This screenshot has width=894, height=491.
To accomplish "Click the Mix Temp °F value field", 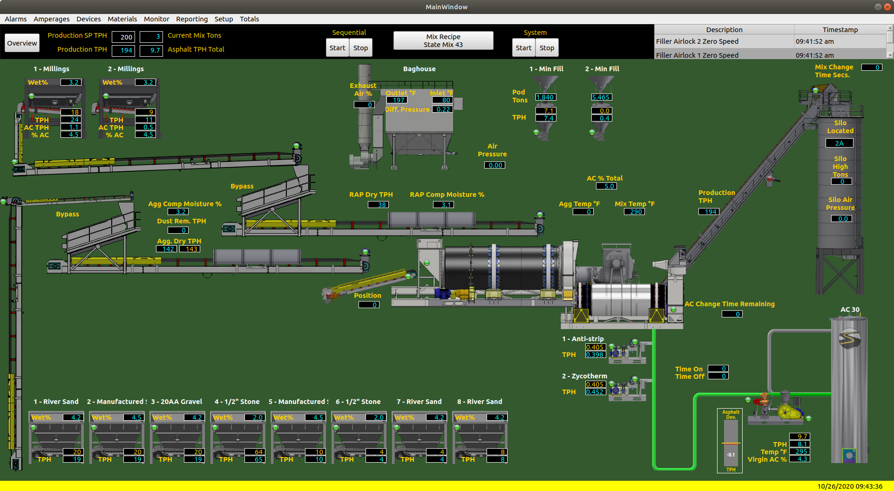I will point(634,212).
